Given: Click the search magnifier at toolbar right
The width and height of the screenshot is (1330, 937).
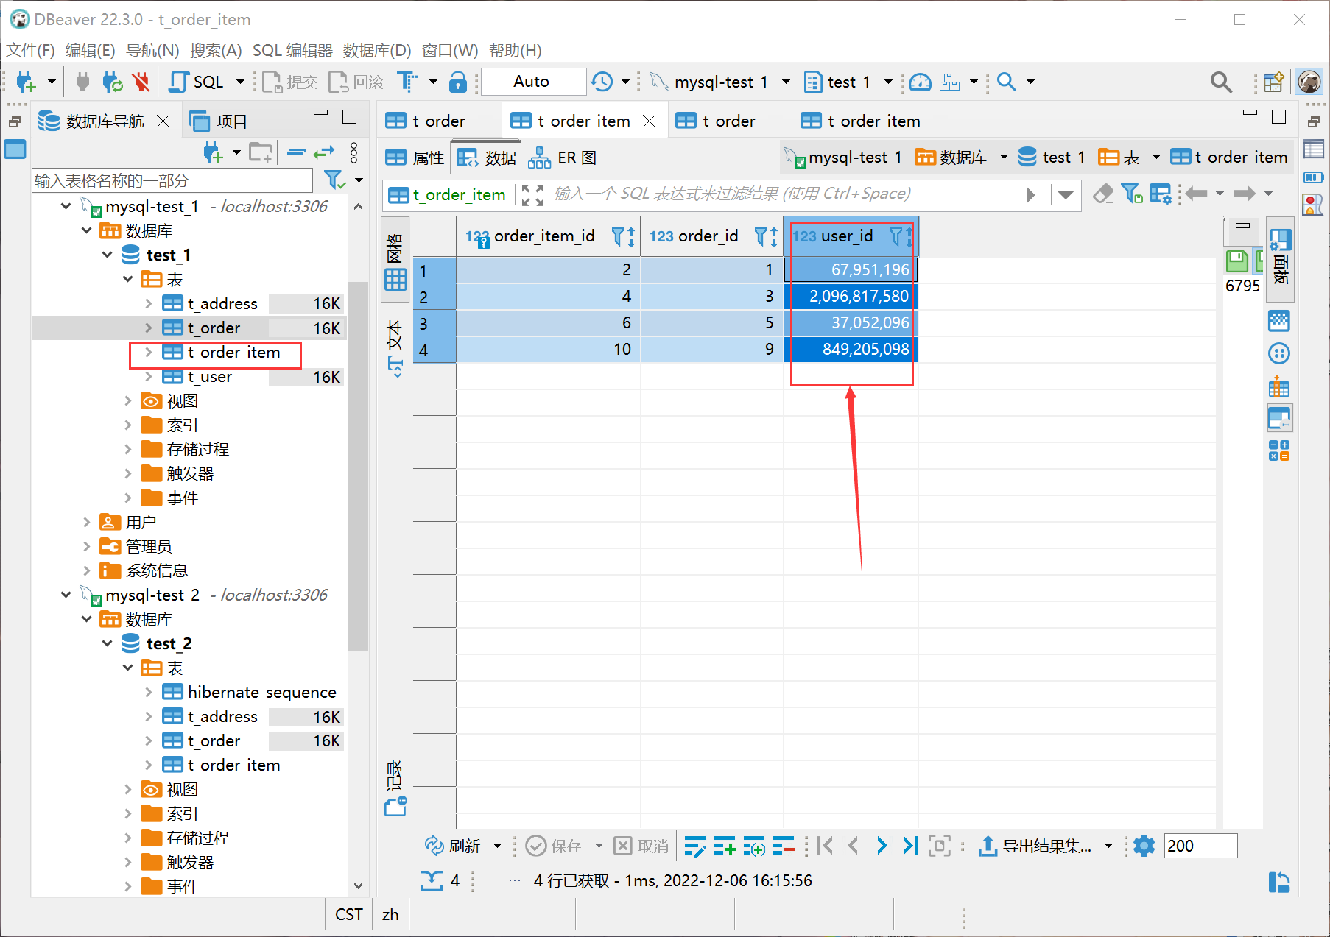Looking at the screenshot, I should click(1221, 82).
